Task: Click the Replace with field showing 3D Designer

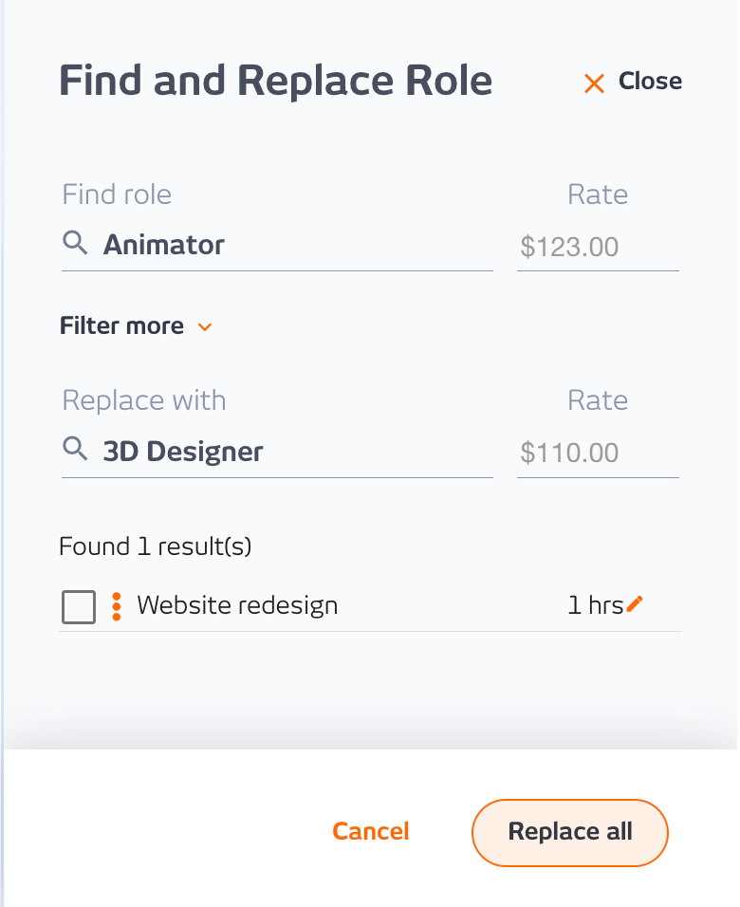Action: pos(277,452)
